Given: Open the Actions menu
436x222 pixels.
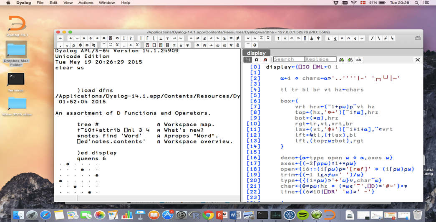Looking at the screenshot, I should (86, 3).
